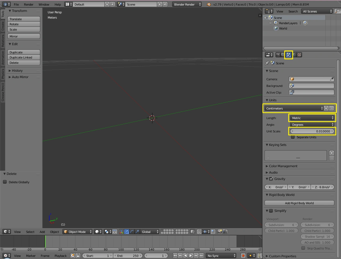Adjust the Unit Scale slider to change scale
The height and width of the screenshot is (259, 341).
(x=312, y=131)
